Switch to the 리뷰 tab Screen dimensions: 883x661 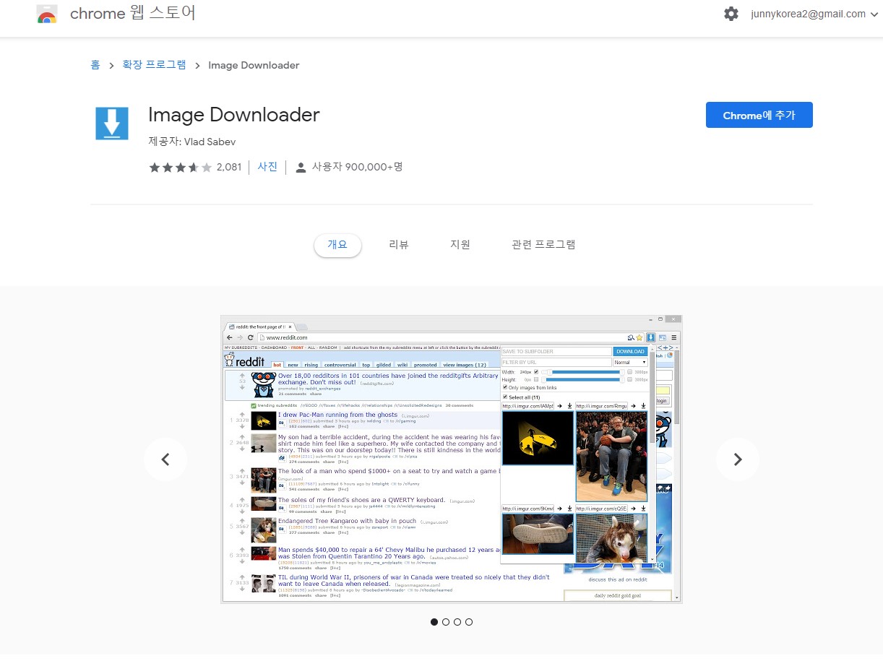click(x=399, y=244)
